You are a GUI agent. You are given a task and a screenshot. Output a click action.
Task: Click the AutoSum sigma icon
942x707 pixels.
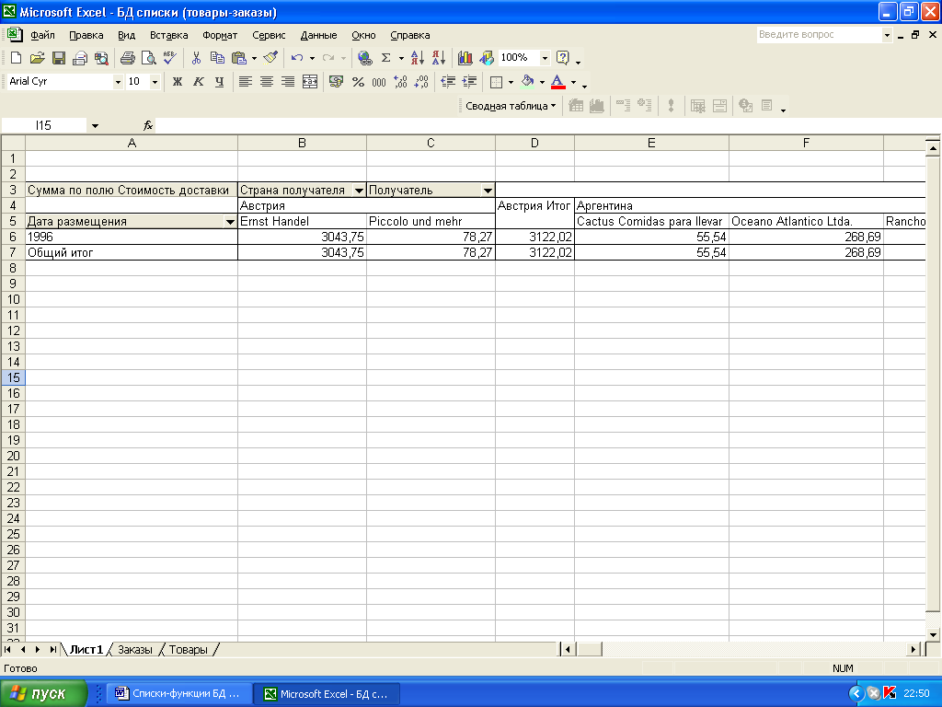386,58
